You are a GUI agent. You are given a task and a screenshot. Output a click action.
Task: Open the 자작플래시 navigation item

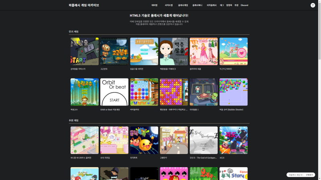tap(211, 5)
